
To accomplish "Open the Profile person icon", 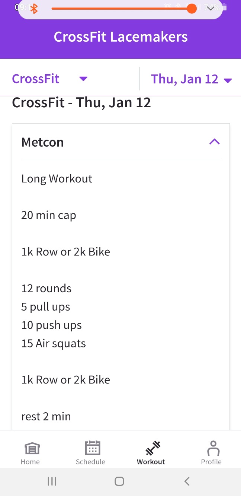I will [213, 448].
